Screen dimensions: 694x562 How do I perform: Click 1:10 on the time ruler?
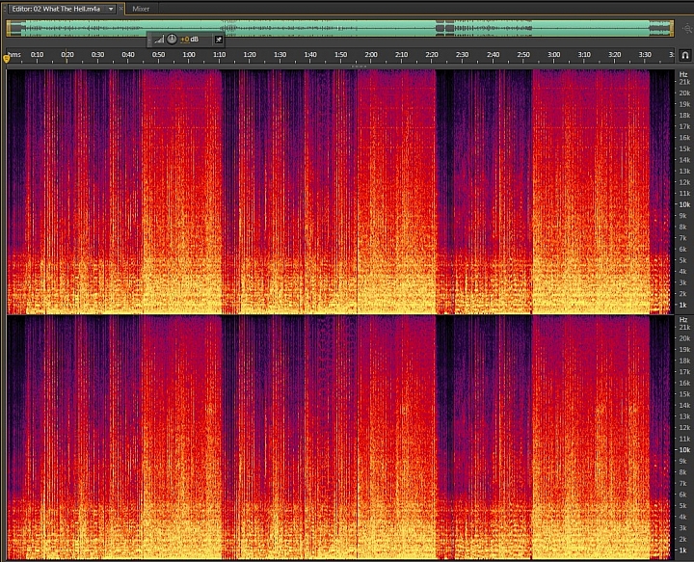[x=219, y=54]
